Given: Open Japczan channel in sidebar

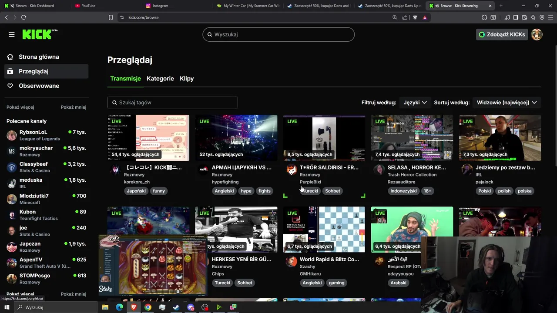Looking at the screenshot, I should coord(46,247).
